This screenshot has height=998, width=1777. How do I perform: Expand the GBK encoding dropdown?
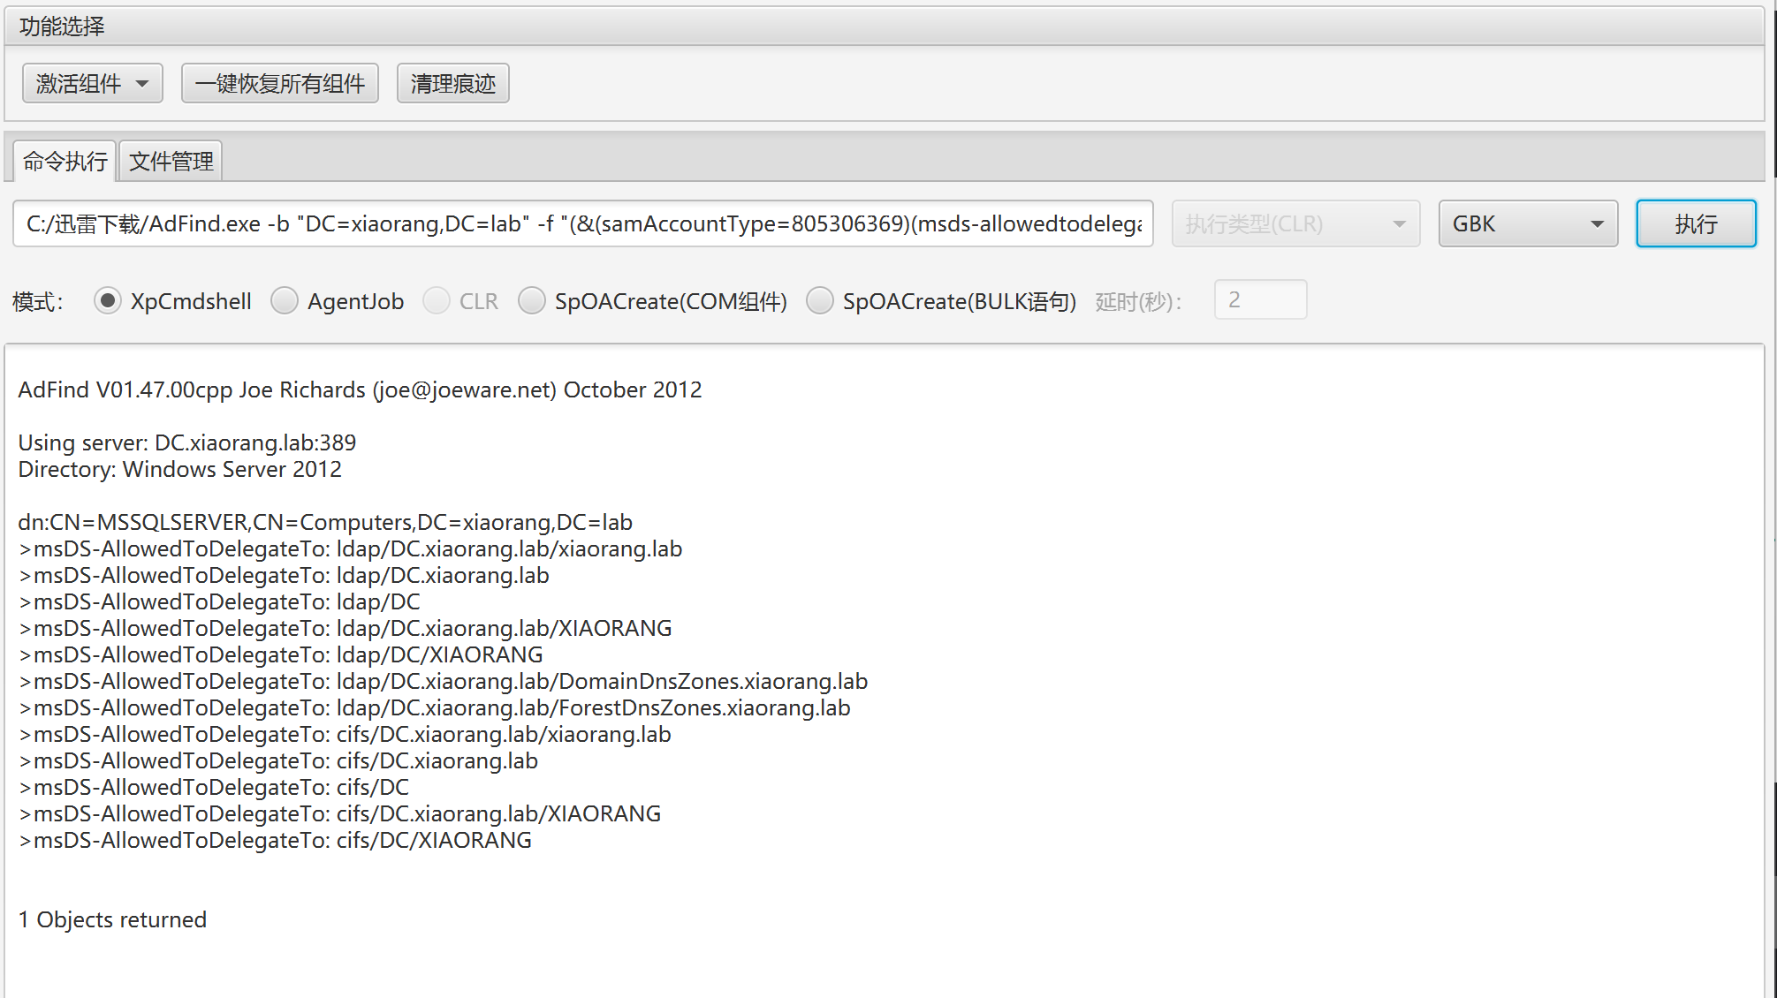pos(1527,224)
